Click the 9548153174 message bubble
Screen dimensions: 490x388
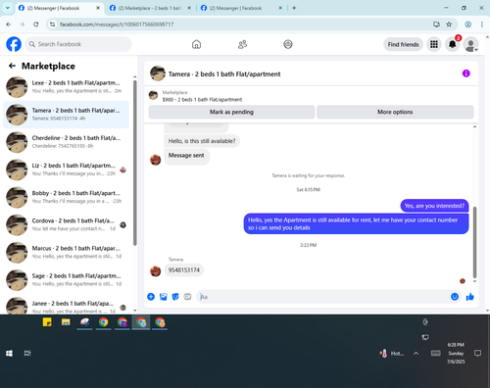[x=184, y=270]
